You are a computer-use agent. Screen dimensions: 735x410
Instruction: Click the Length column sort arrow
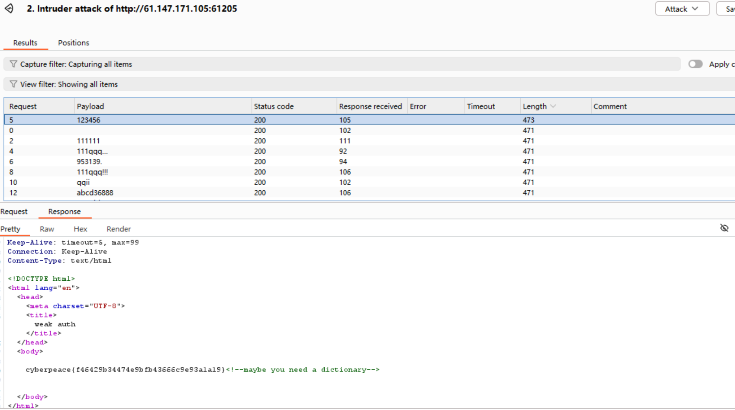pos(553,106)
